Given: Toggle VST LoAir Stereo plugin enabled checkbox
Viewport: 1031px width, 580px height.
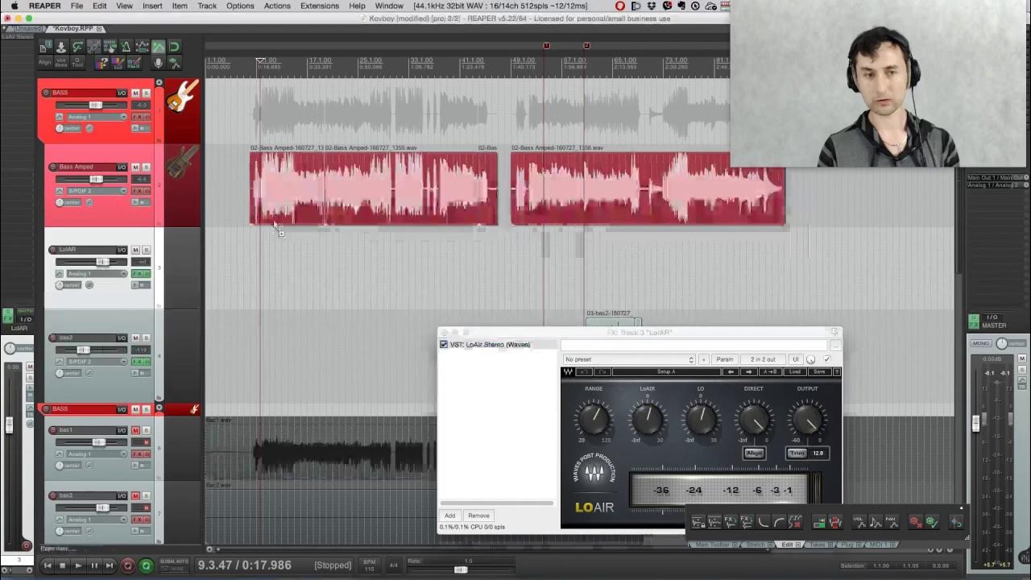Looking at the screenshot, I should pyautogui.click(x=444, y=344).
